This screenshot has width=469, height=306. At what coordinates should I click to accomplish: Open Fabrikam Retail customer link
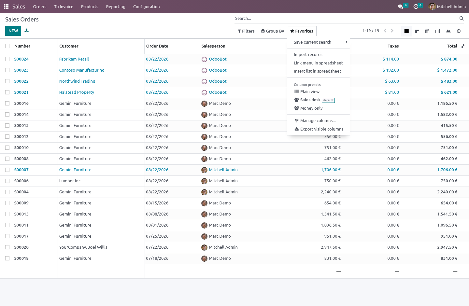click(x=74, y=59)
